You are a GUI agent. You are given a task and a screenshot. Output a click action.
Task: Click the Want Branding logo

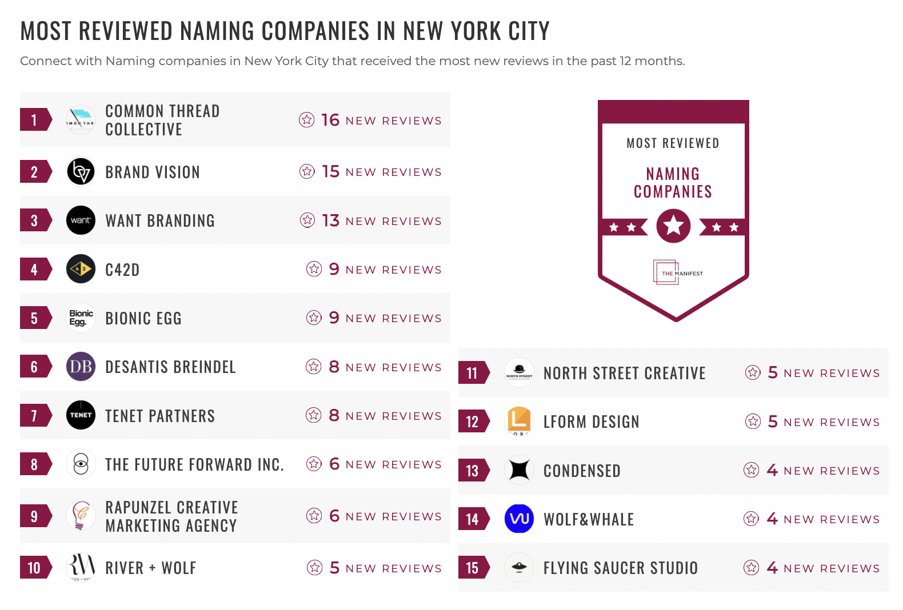[81, 220]
